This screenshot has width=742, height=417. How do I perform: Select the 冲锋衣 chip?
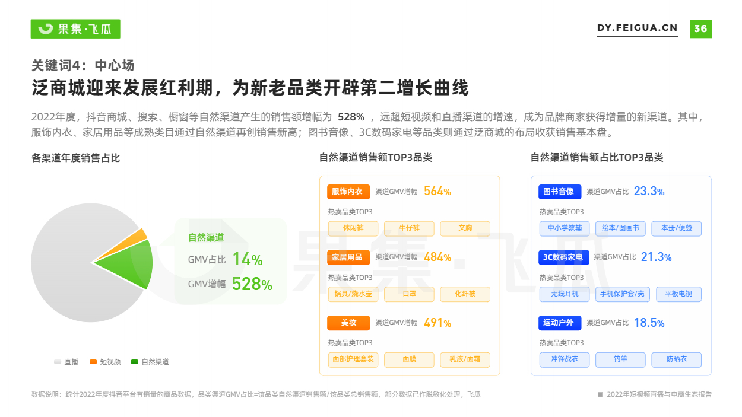click(x=565, y=359)
